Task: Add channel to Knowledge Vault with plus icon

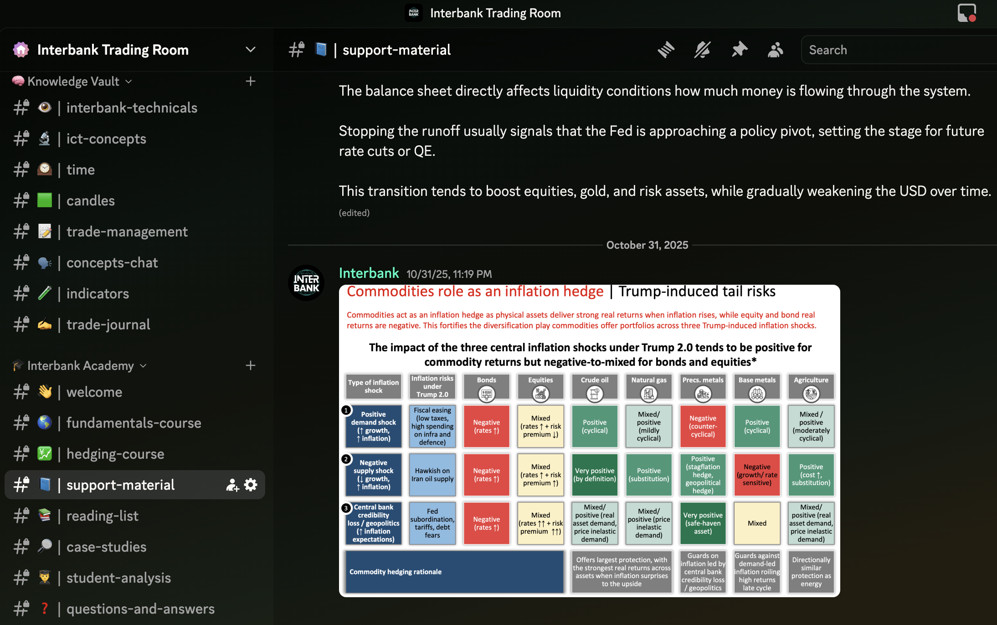Action: point(250,82)
